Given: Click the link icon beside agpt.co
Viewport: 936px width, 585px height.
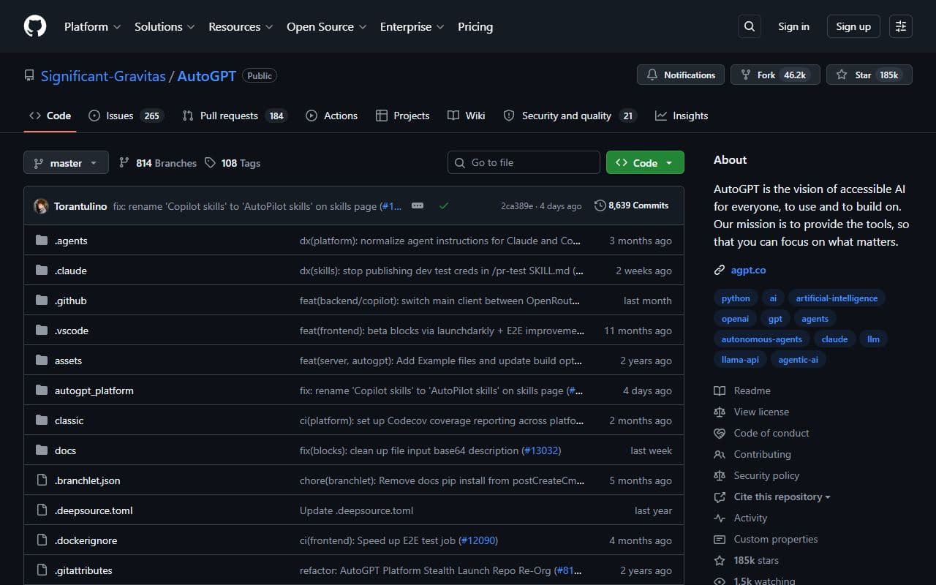Looking at the screenshot, I should point(720,270).
